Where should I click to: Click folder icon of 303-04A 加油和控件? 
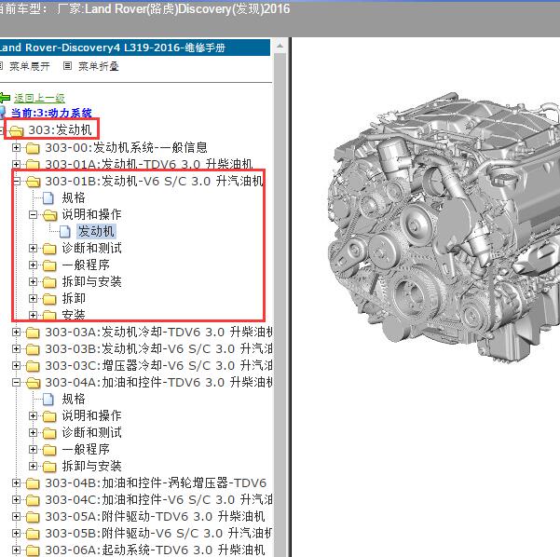coord(33,383)
